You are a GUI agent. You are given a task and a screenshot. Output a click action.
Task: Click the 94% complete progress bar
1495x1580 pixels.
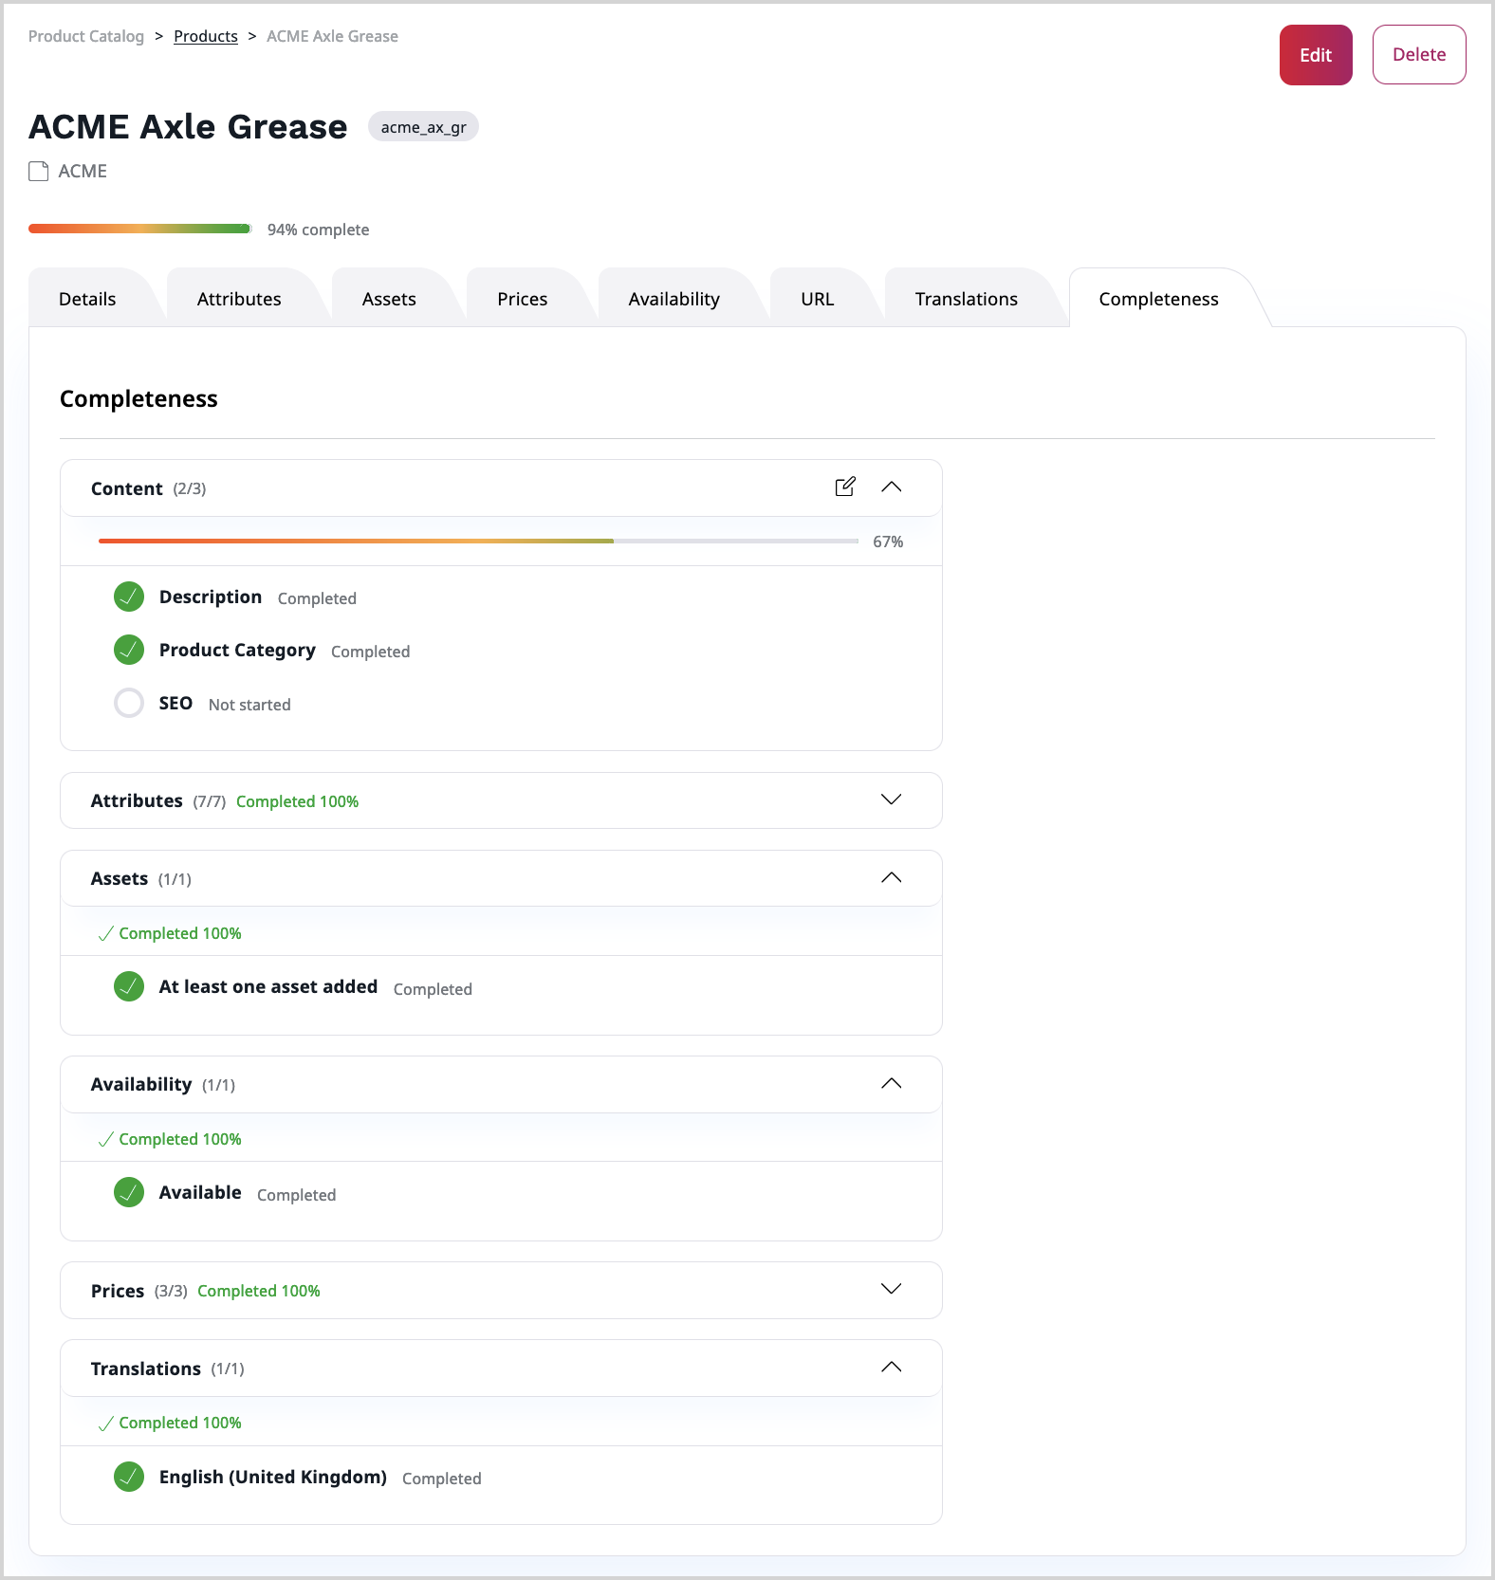139,229
